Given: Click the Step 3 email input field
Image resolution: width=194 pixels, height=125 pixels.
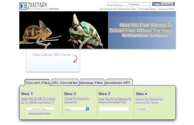Looking at the screenshot, I should click(x=114, y=109).
